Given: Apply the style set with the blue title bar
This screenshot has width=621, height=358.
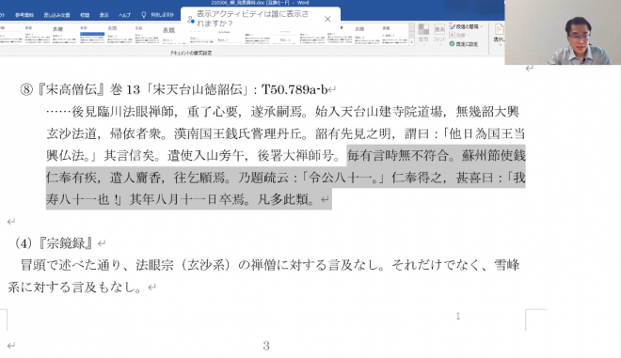Looking at the screenshot, I should click(92, 35).
